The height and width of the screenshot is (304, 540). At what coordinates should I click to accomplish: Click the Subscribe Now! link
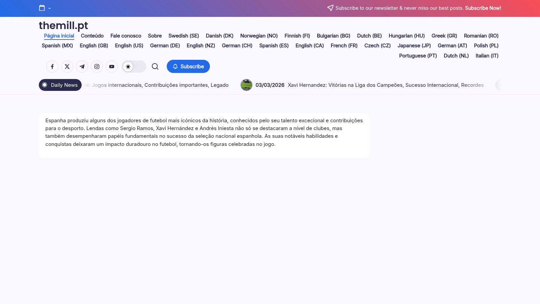pos(483,8)
